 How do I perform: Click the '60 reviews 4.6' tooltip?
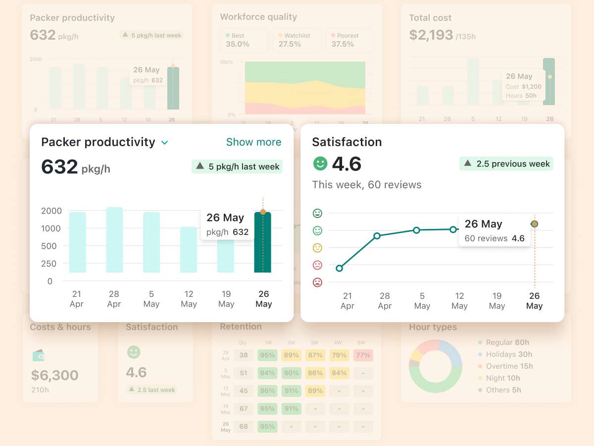click(495, 231)
